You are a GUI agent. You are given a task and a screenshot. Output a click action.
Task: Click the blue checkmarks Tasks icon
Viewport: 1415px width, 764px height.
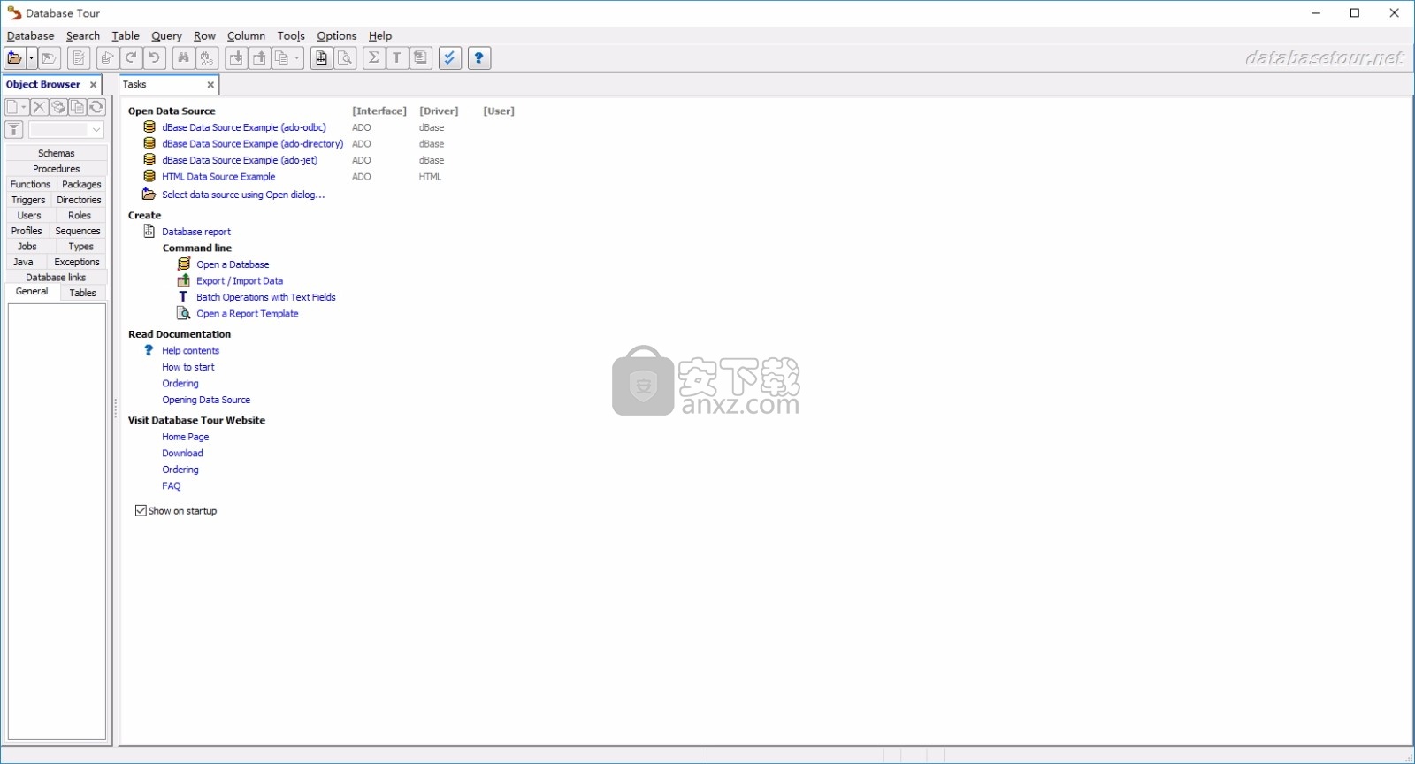tap(450, 58)
